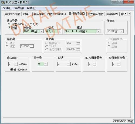
Task: Click the 响应超时 spinner arrows
Action: (16, 64)
